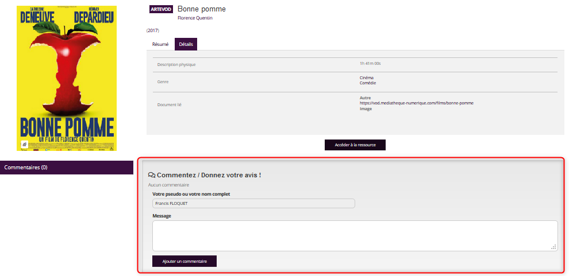Click the 1h 41m 00s duration value
569x276 pixels.
coord(370,64)
